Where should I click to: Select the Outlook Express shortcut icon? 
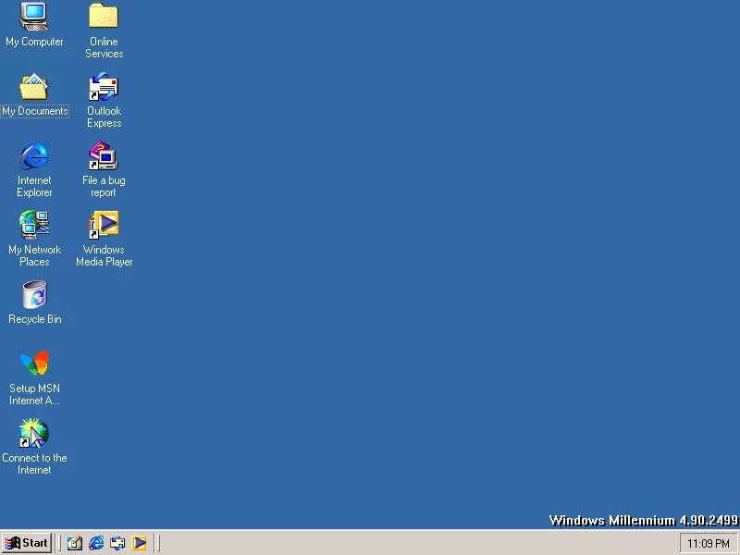coord(104,86)
